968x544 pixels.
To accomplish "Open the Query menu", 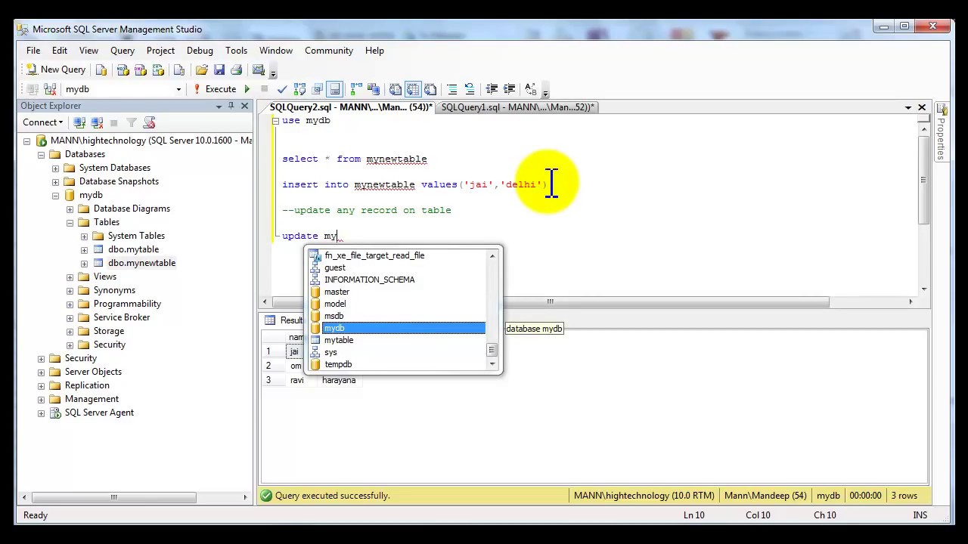I will point(122,51).
